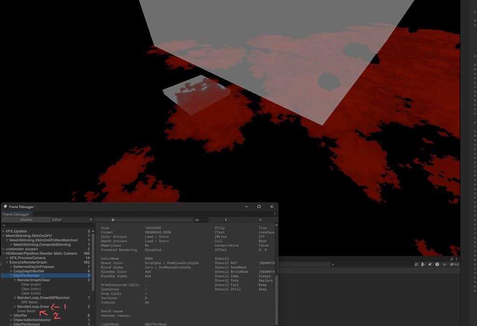
Task: Click the next-frame arrow button
Action: click(x=260, y=219)
